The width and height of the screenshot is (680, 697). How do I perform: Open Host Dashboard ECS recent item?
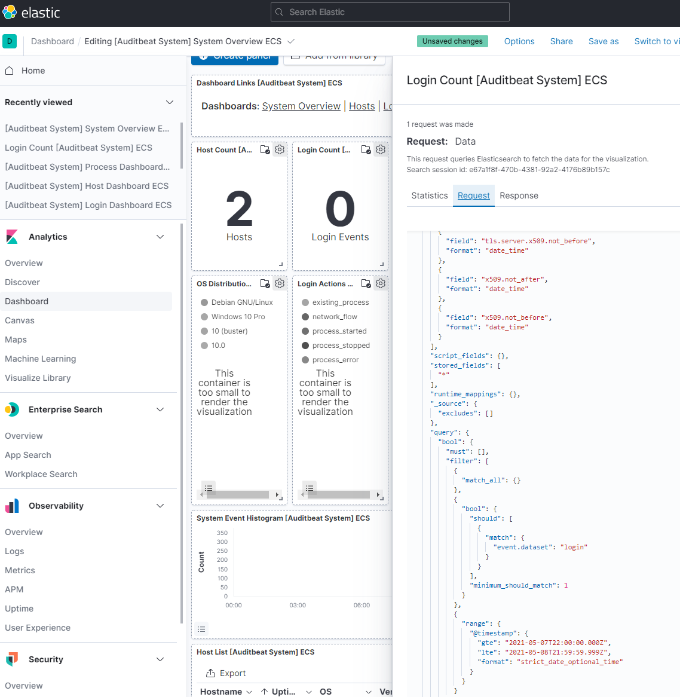click(87, 186)
